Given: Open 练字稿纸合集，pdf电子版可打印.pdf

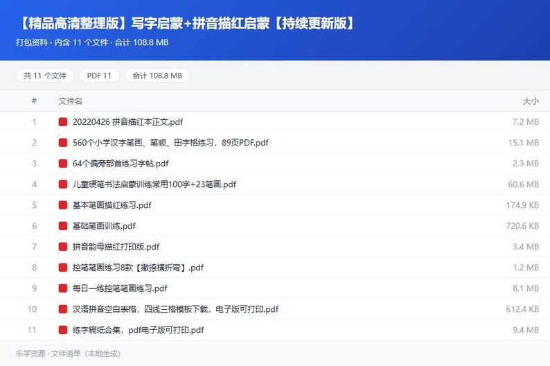Looking at the screenshot, I should coord(139,330).
